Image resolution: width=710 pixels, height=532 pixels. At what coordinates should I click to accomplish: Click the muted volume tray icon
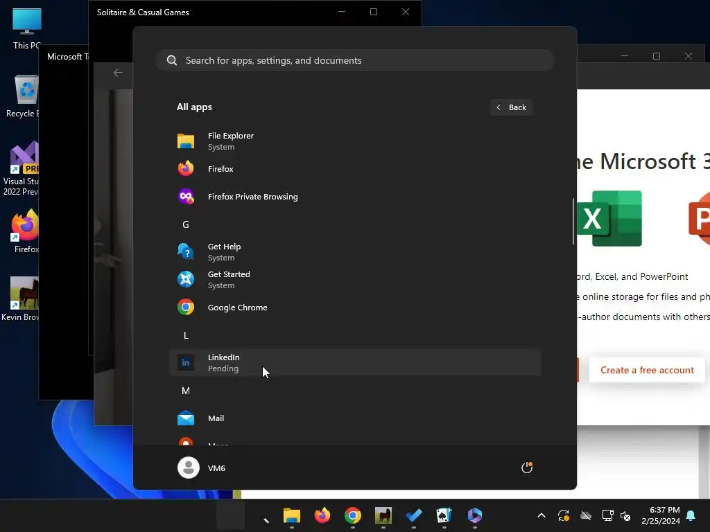point(625,515)
